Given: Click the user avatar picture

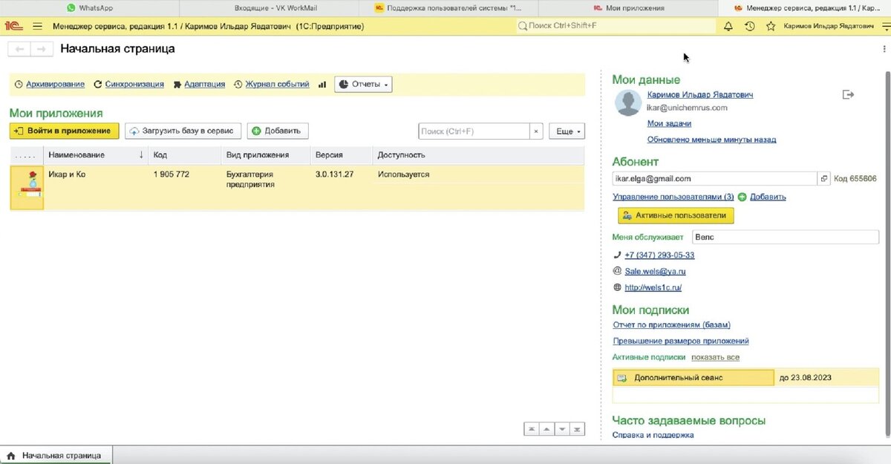Looking at the screenshot, I should [628, 103].
